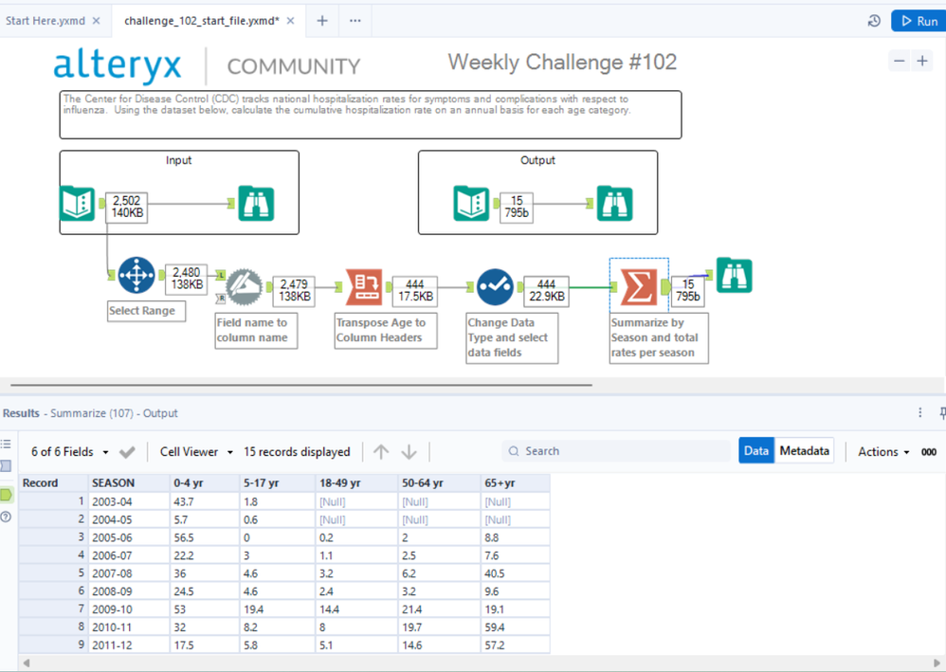Click the 65+yr column header
The width and height of the screenshot is (946, 672).
click(516, 483)
